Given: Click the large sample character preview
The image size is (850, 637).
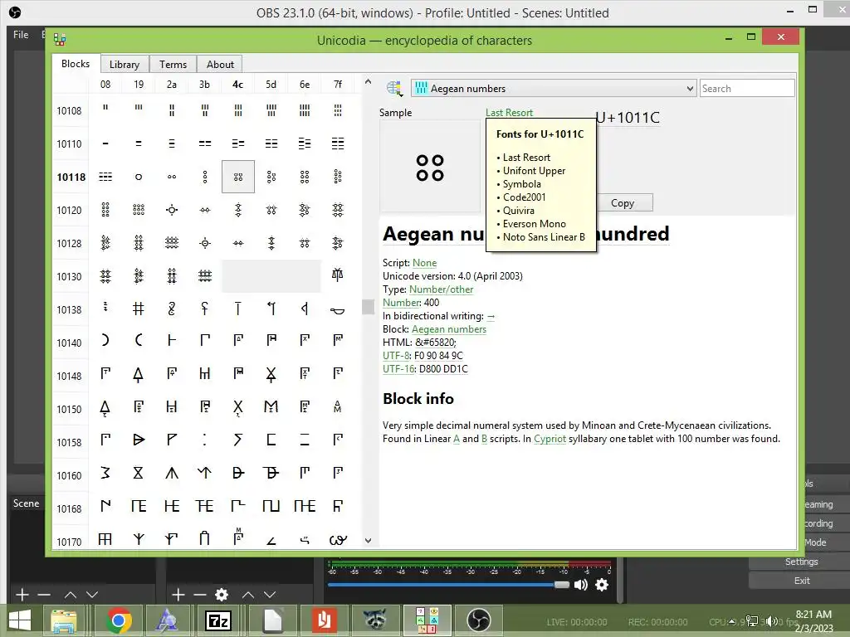Looking at the screenshot, I should (x=430, y=167).
